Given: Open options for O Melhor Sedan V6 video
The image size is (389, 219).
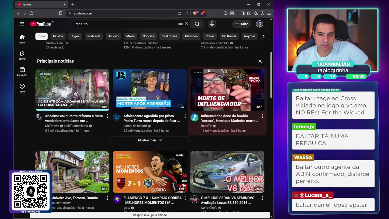Looking at the screenshot, I should [x=263, y=198].
